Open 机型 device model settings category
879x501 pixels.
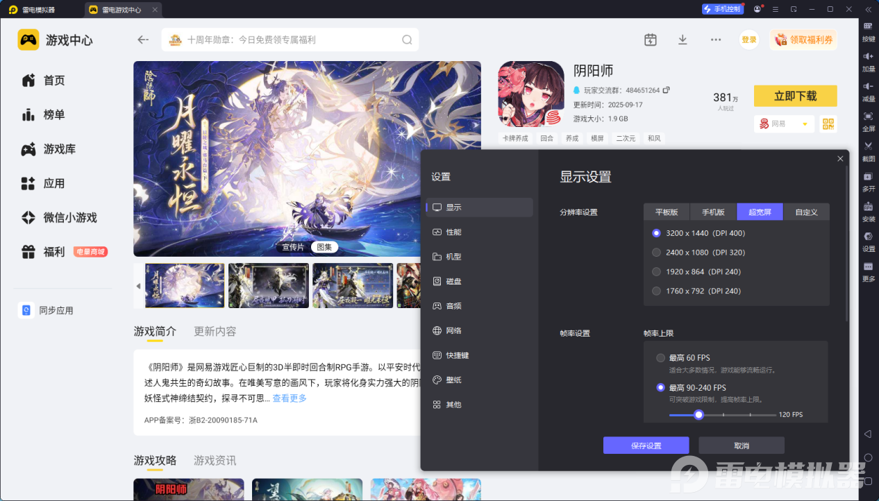click(x=480, y=257)
